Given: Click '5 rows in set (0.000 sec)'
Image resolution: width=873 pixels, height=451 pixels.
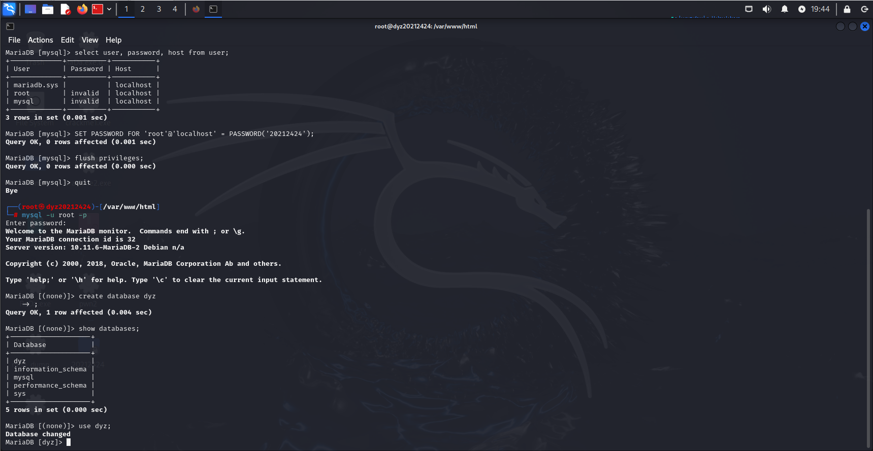Looking at the screenshot, I should coord(56,410).
